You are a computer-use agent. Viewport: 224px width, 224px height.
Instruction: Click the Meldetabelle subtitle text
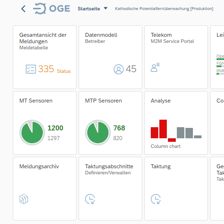pyautogui.click(x=34, y=48)
